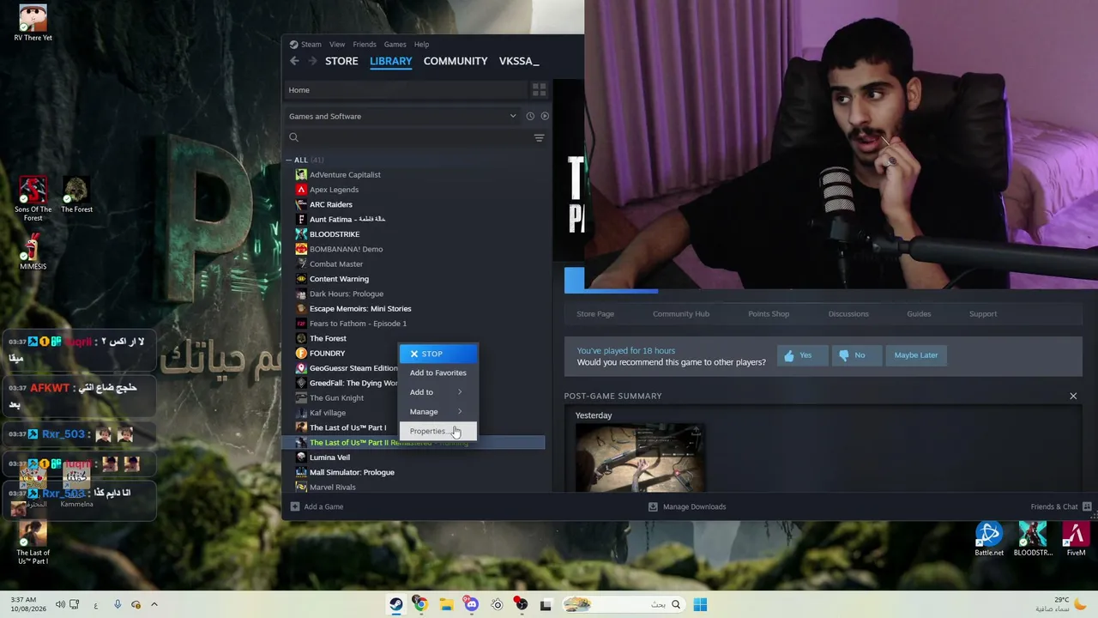This screenshot has height=618, width=1098.
Task: Open the Points Shop link
Action: click(769, 314)
